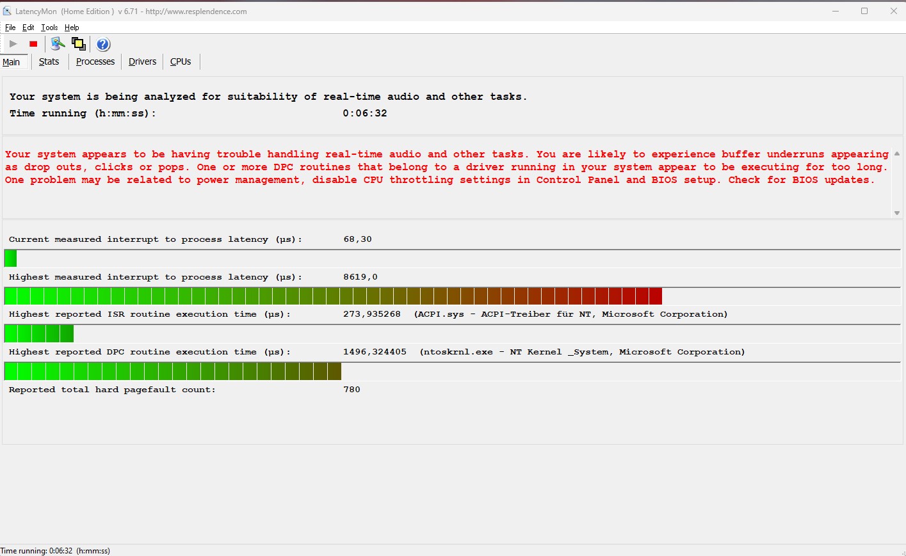Click the ACPI.sys driver description text
Viewport: 906px width, 556px height.
(571, 314)
